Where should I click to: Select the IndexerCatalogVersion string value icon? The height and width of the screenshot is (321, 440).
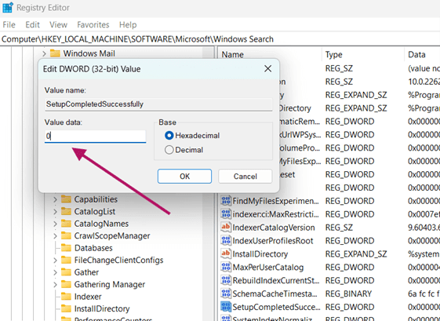click(x=226, y=227)
